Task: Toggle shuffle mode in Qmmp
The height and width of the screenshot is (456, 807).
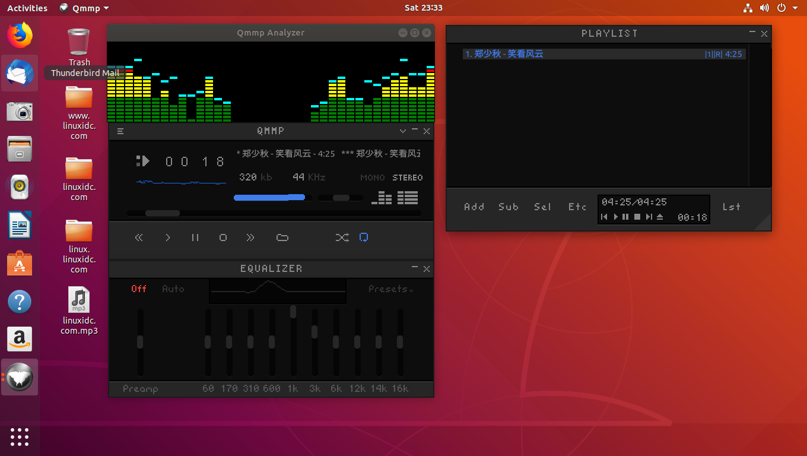Action: 342,237
